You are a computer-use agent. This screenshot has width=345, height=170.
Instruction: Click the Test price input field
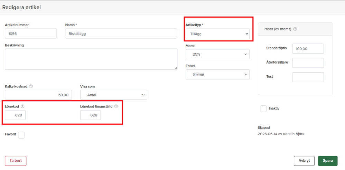308,77
